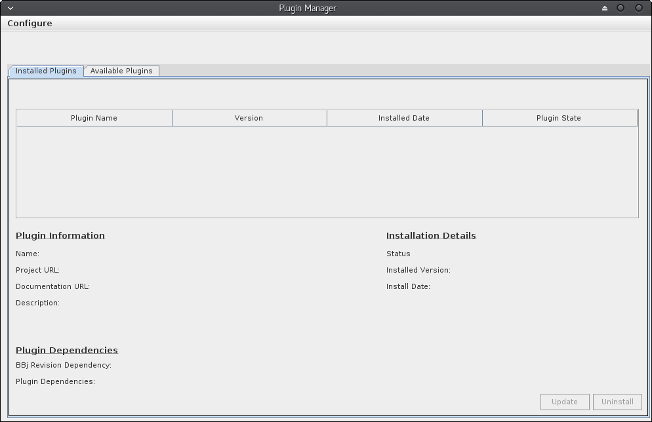Click the Installation Details heading
This screenshot has width=652, height=422.
[431, 235]
